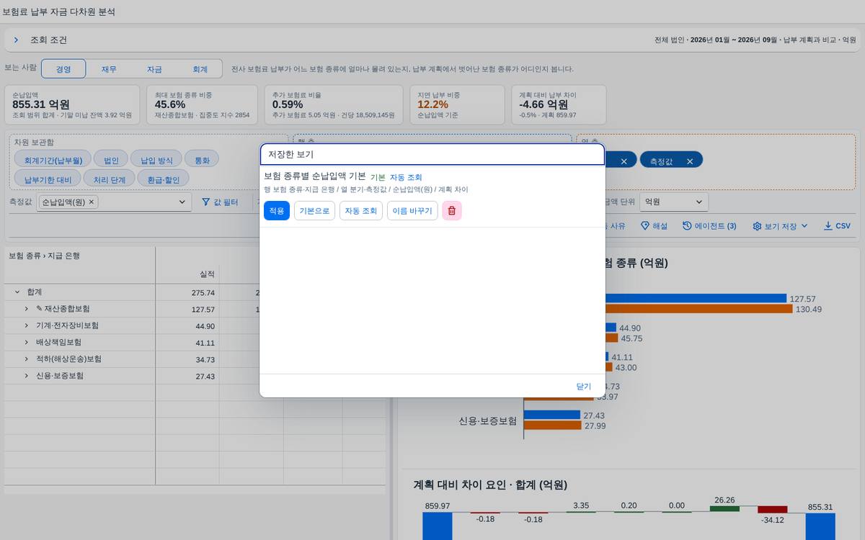This screenshot has height=540, width=865.
Task: Switch to the 경영 persona tab
Action: click(x=63, y=69)
